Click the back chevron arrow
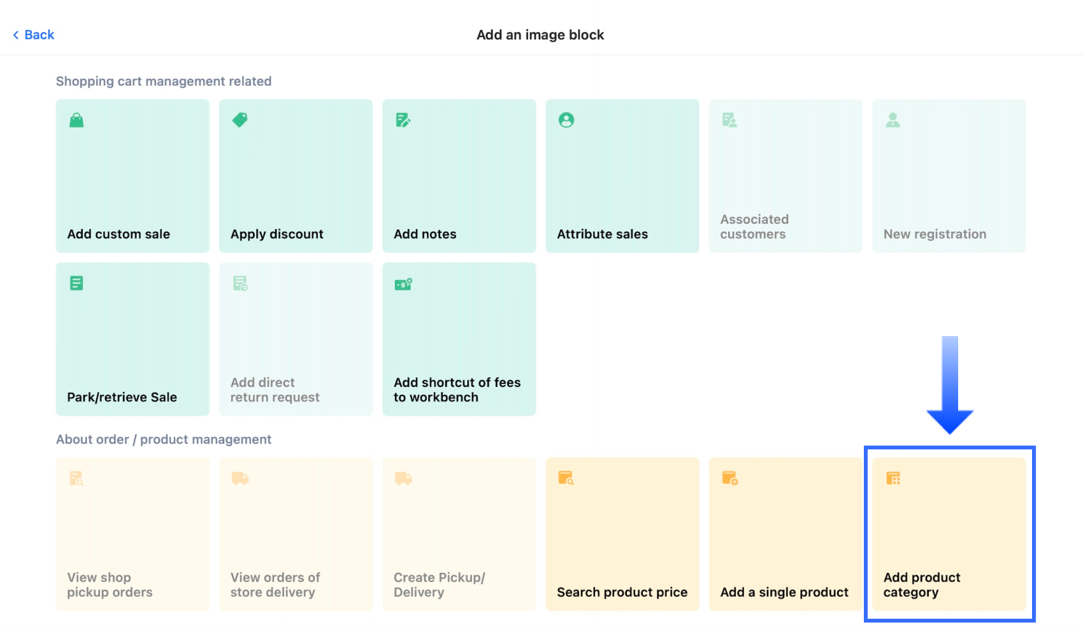 click(16, 35)
